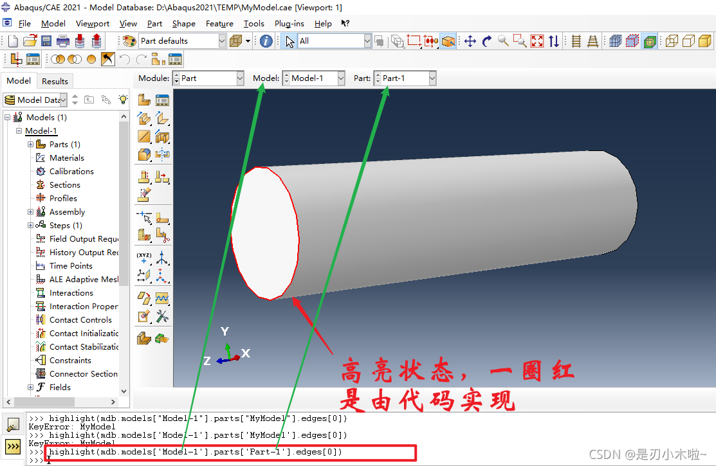Click the Create Datum Point tool
The image size is (716, 466).
tap(144, 257)
